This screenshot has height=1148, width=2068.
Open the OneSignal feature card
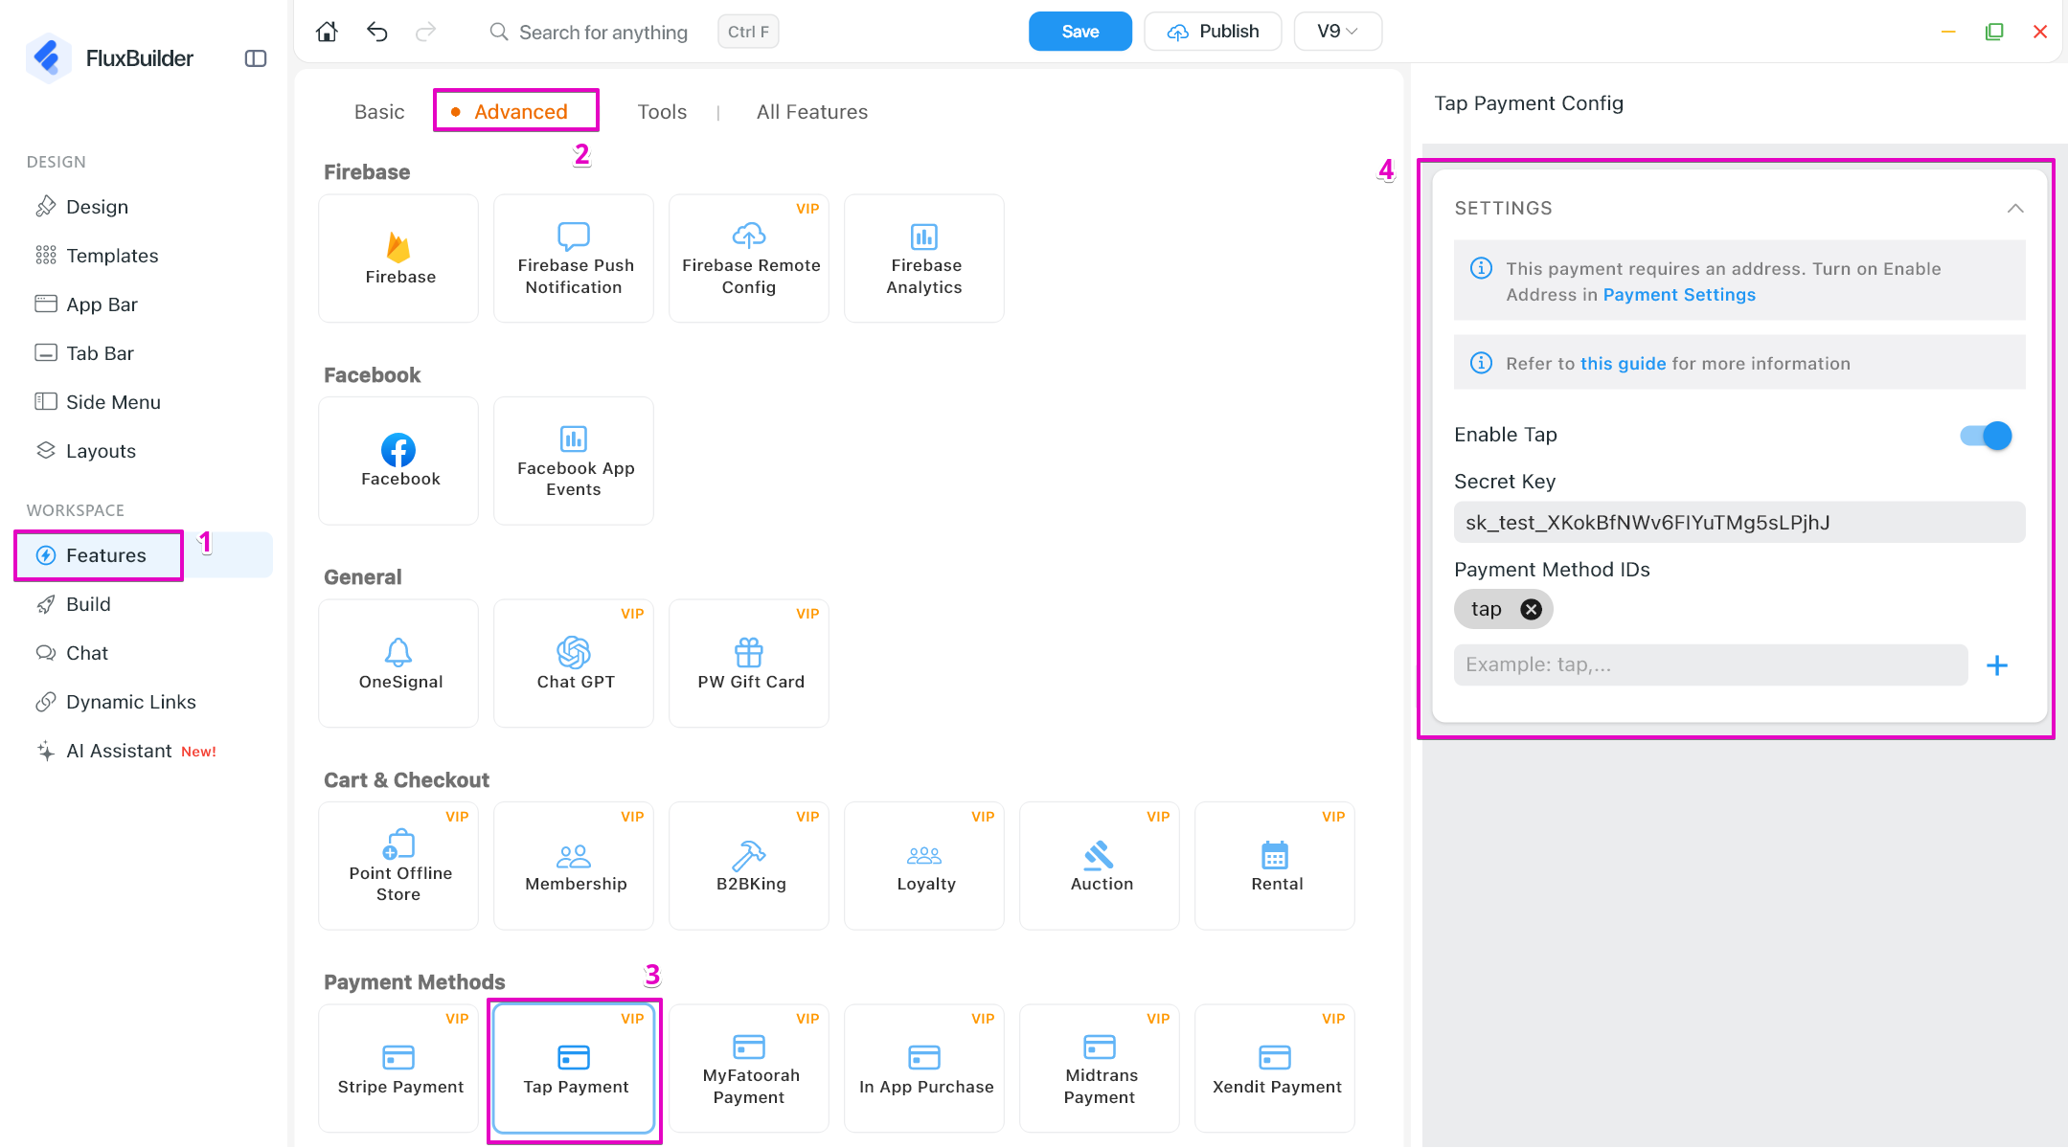[x=398, y=664]
